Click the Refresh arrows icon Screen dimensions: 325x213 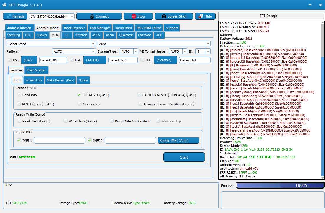click(x=9, y=16)
